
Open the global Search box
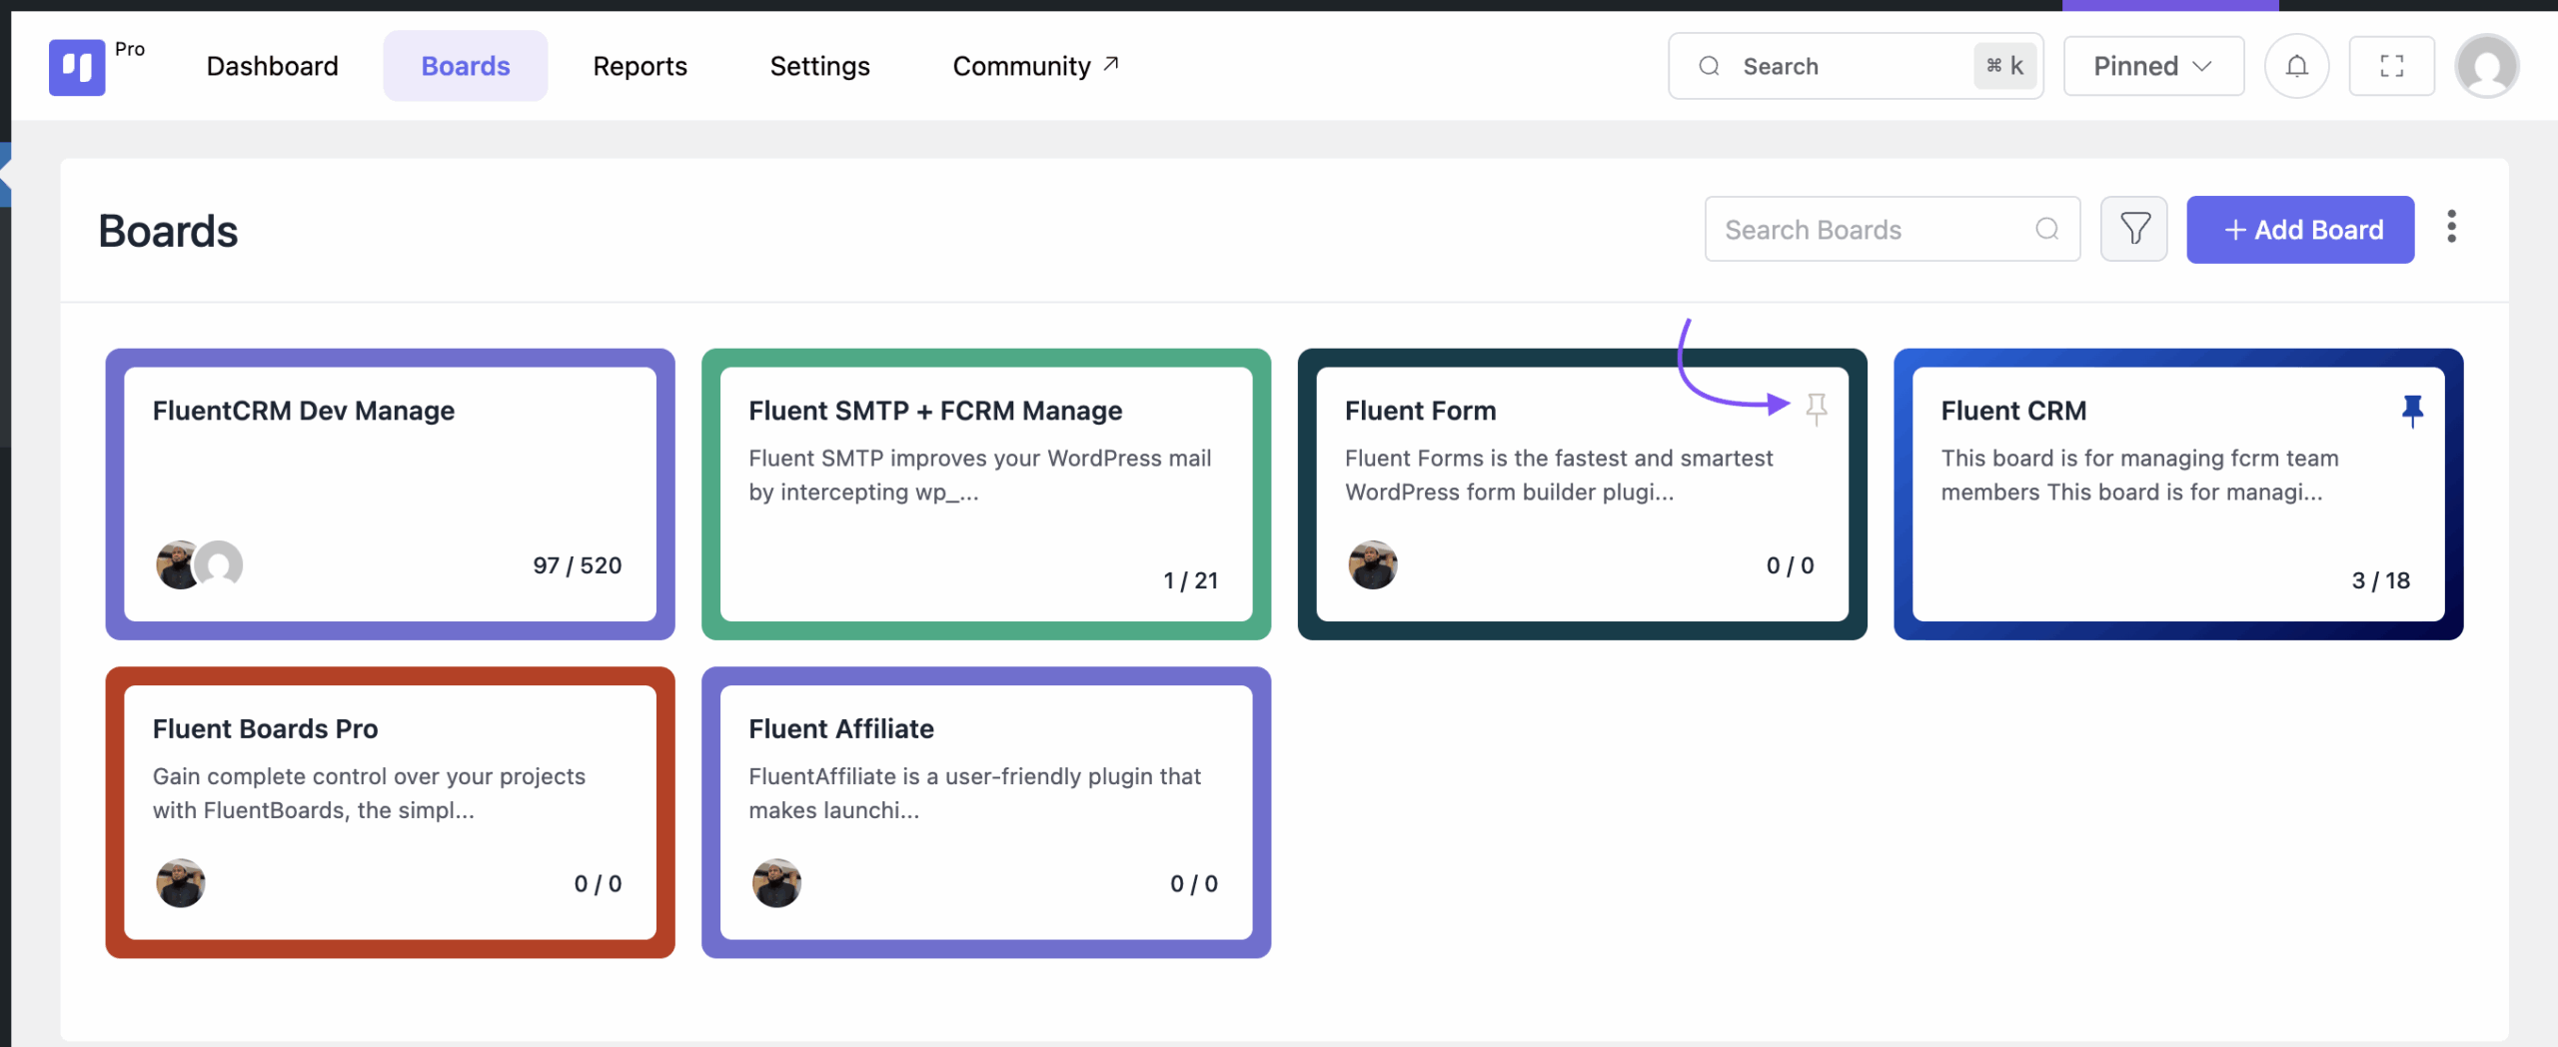click(x=1856, y=66)
